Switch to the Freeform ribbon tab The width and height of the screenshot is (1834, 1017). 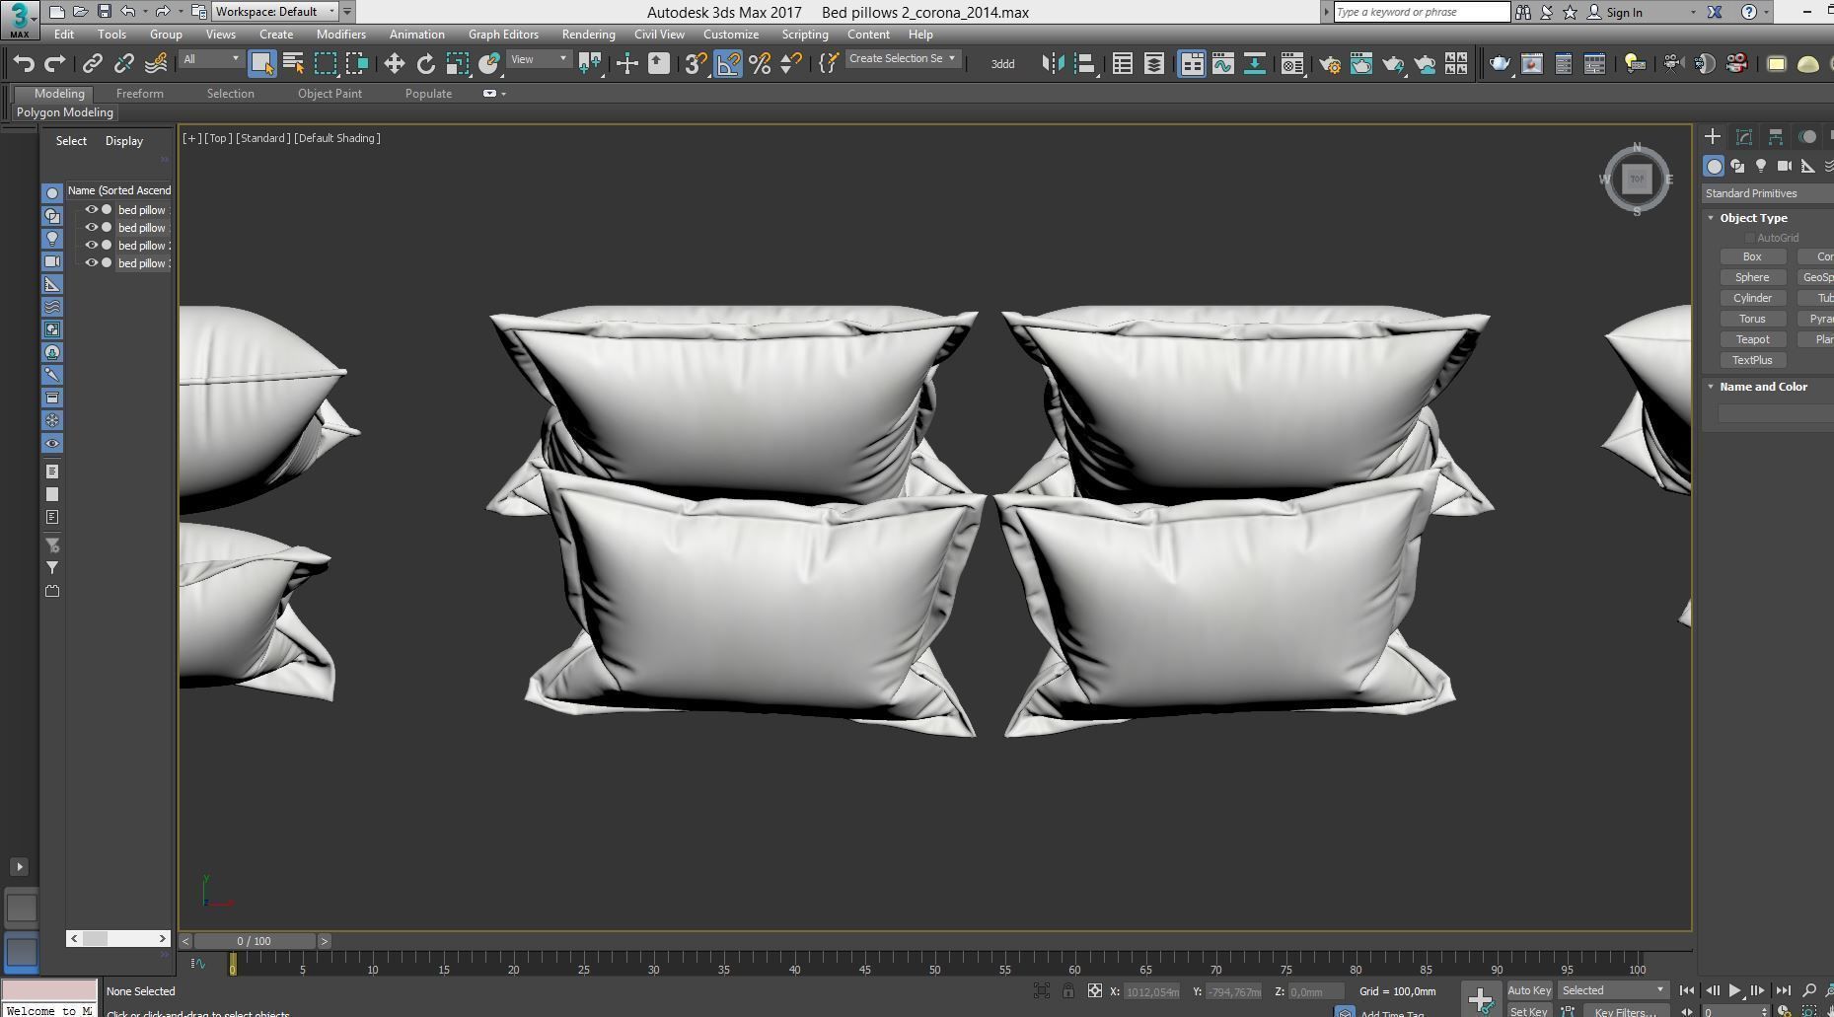tap(139, 94)
